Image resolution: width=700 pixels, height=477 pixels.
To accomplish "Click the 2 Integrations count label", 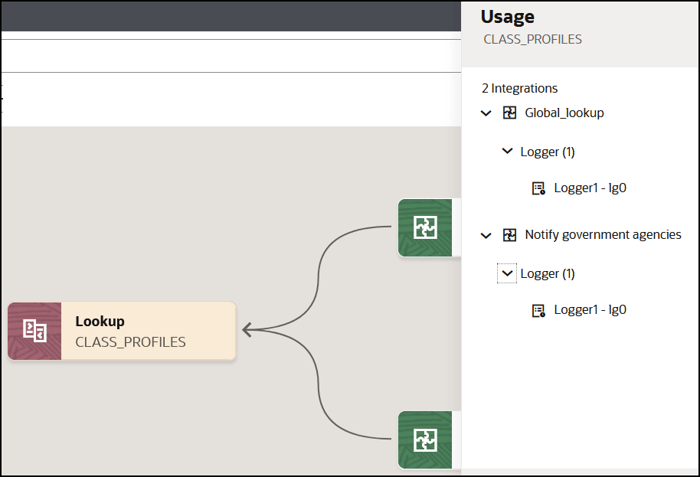I will (x=520, y=88).
